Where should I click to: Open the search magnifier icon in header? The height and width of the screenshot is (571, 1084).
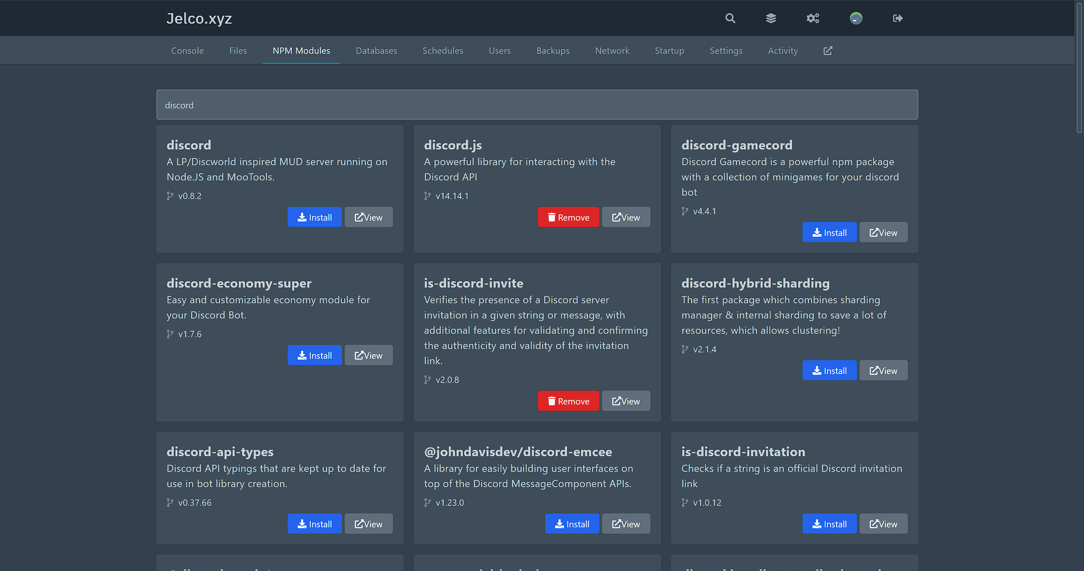click(730, 18)
